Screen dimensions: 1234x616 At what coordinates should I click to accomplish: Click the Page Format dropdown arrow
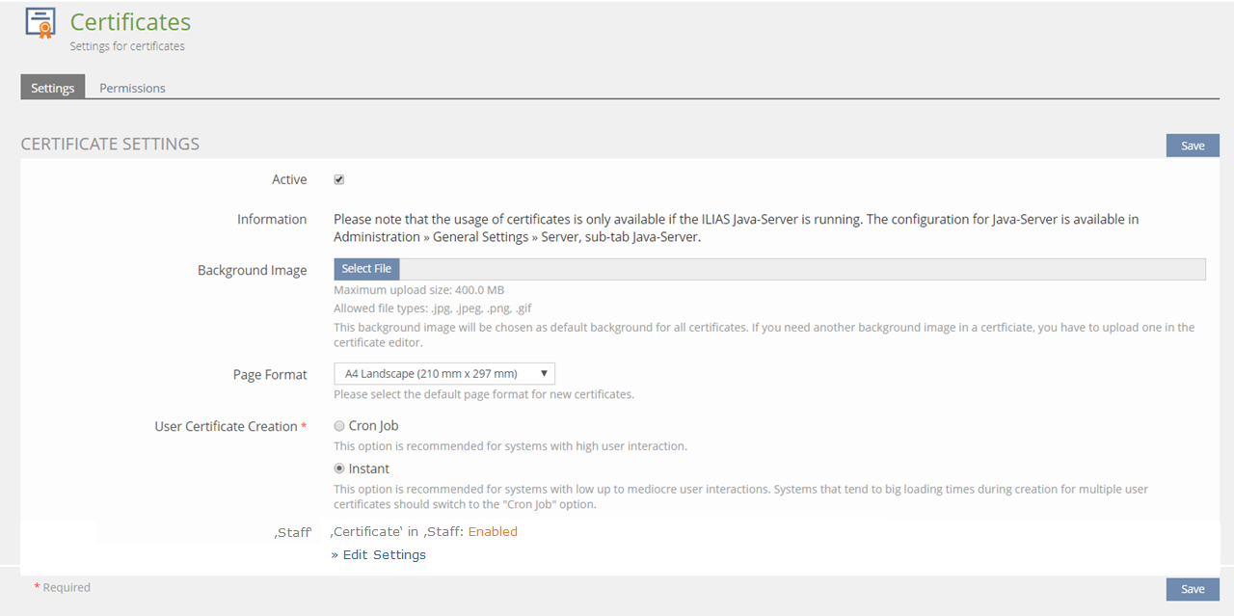pyautogui.click(x=544, y=373)
